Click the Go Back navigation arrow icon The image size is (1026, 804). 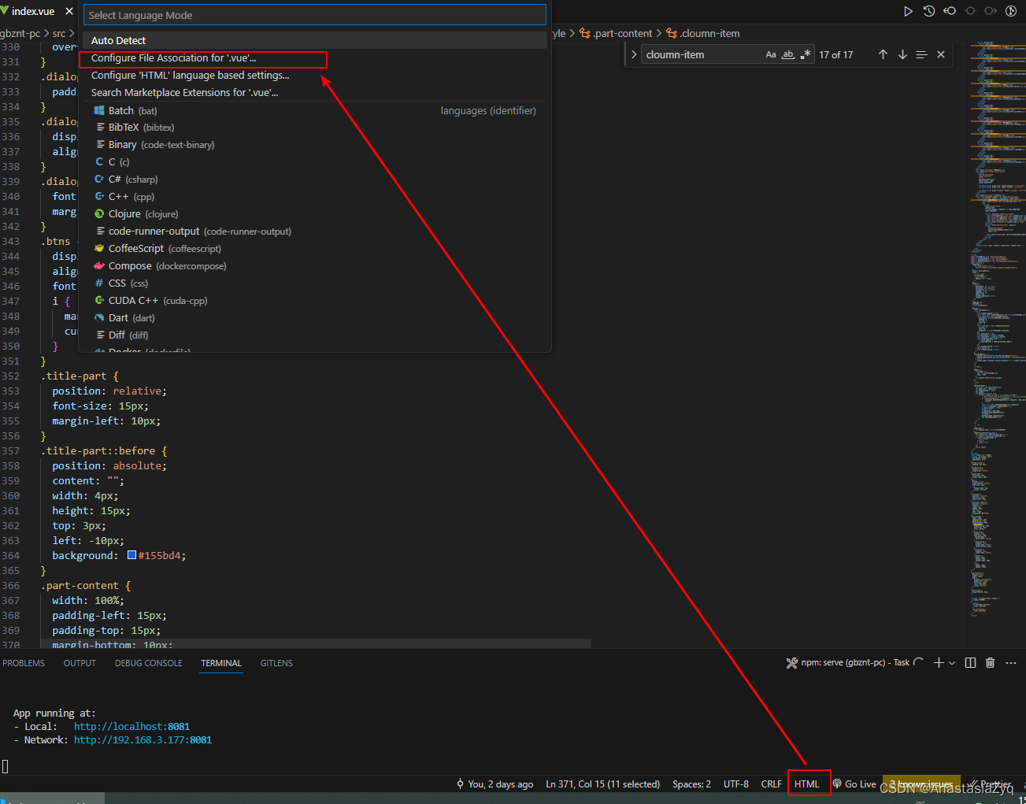click(947, 11)
